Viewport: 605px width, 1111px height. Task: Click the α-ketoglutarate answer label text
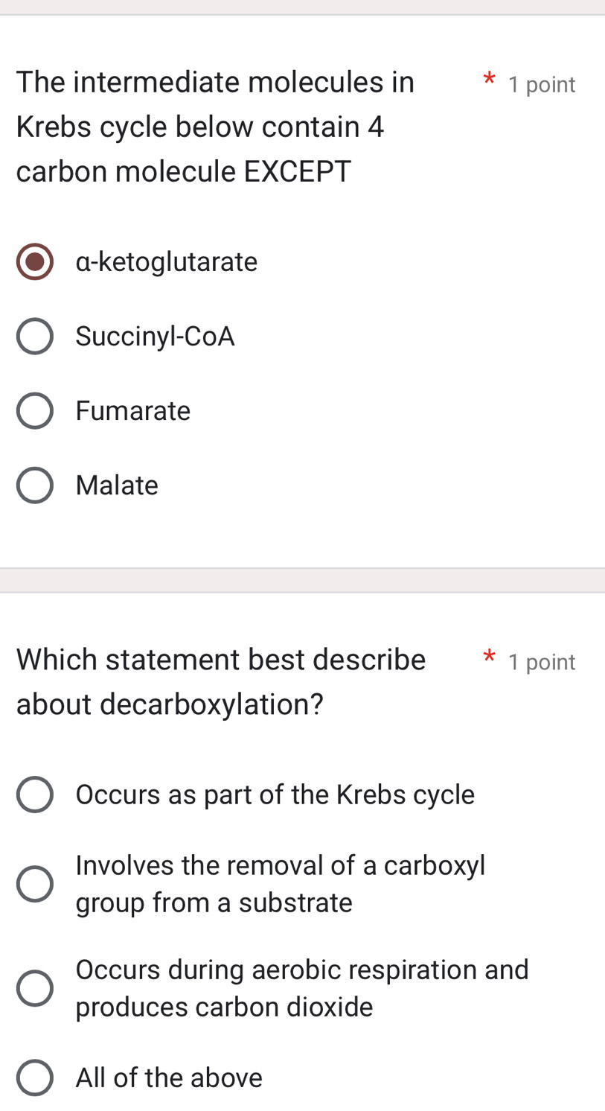(x=167, y=262)
